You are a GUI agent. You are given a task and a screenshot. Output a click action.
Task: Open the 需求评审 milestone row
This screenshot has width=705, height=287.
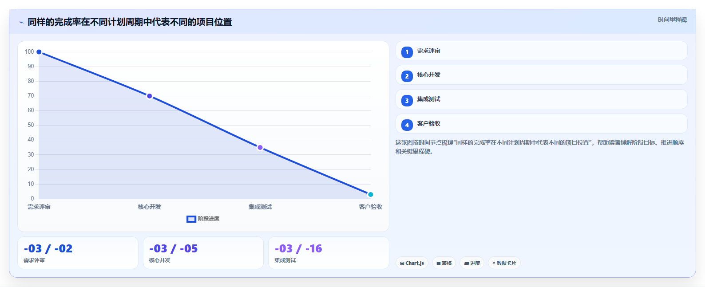coord(542,51)
